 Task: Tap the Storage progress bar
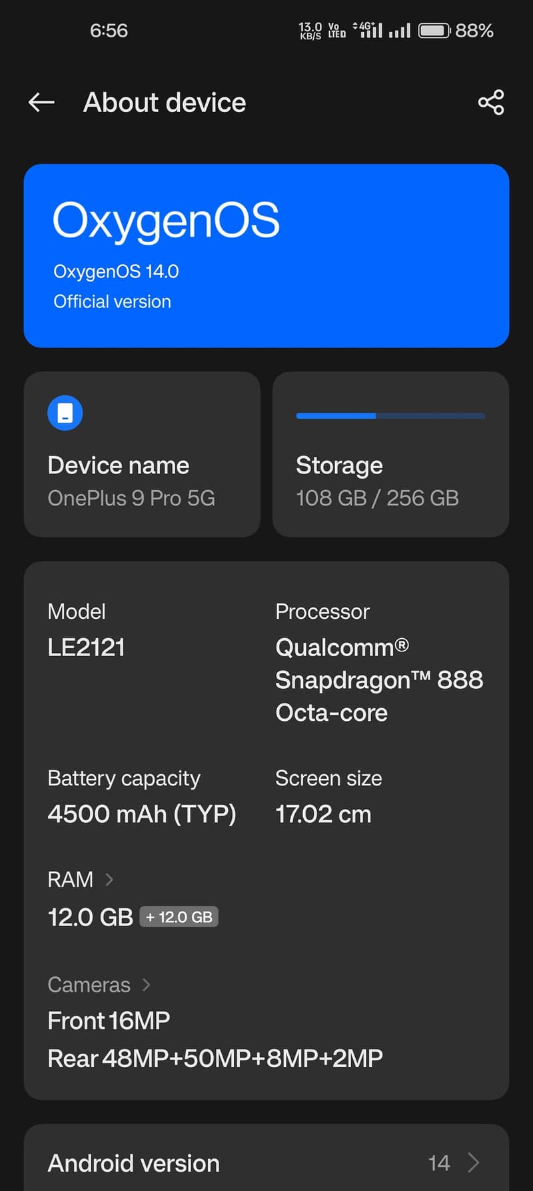tap(390, 415)
